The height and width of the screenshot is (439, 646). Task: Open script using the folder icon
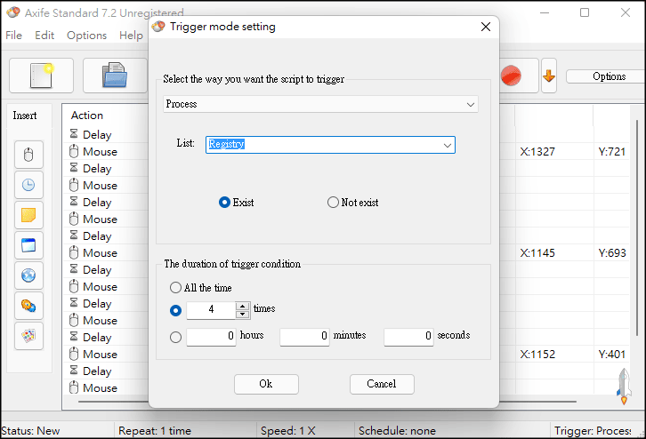pos(114,76)
